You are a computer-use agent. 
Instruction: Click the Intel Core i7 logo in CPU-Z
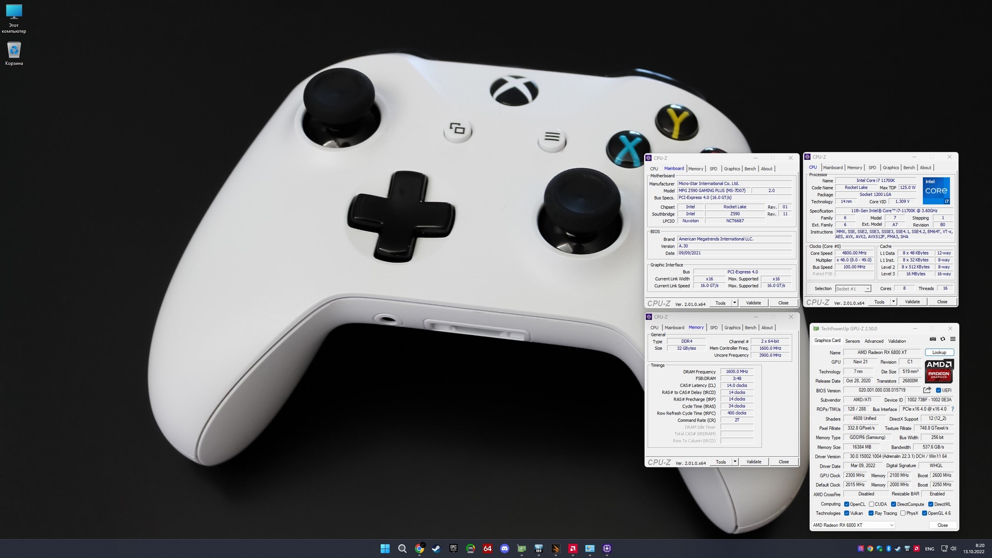pos(936,191)
